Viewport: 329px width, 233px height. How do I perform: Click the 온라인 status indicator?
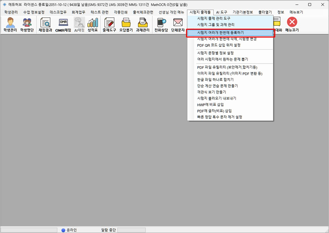pos(69,230)
